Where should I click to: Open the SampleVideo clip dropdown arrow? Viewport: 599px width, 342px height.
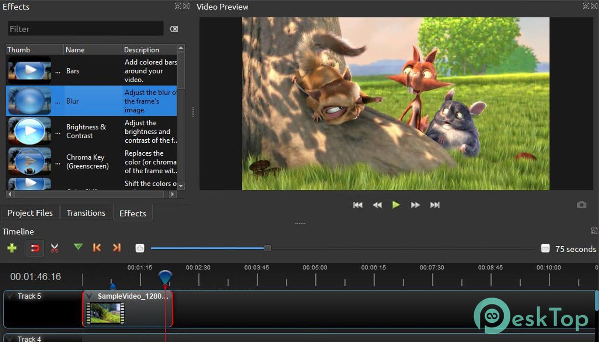89,296
